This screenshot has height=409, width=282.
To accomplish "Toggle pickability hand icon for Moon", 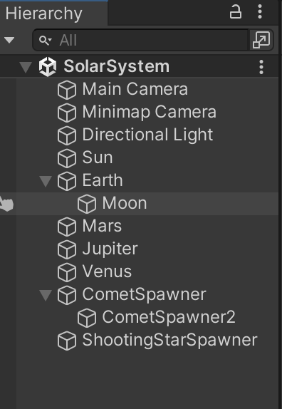I will 6,204.
